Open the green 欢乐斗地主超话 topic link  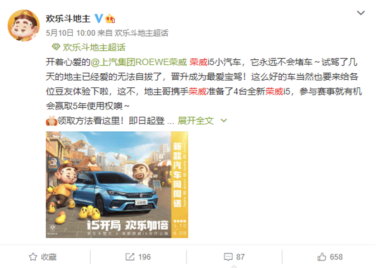click(x=94, y=48)
